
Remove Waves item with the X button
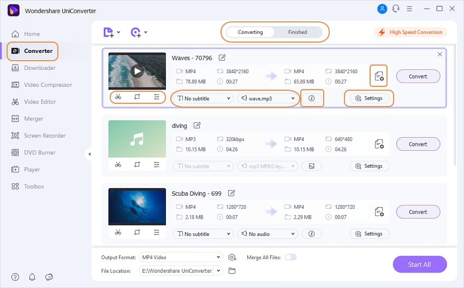tap(439, 55)
